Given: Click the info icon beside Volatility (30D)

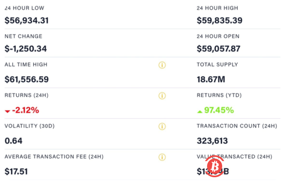Looking at the screenshot, I should click(162, 127).
